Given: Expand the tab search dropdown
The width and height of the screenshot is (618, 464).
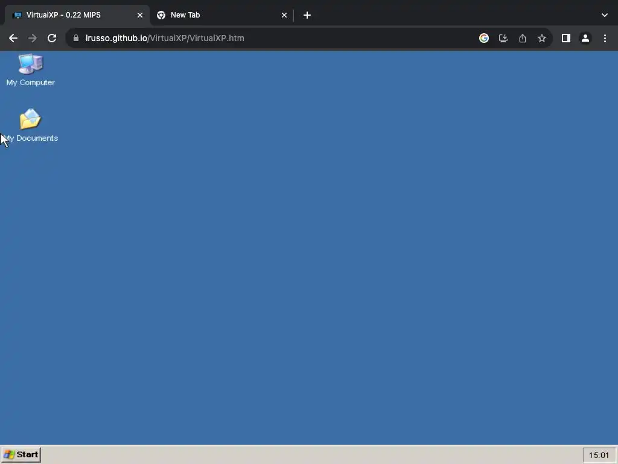Looking at the screenshot, I should [x=605, y=15].
